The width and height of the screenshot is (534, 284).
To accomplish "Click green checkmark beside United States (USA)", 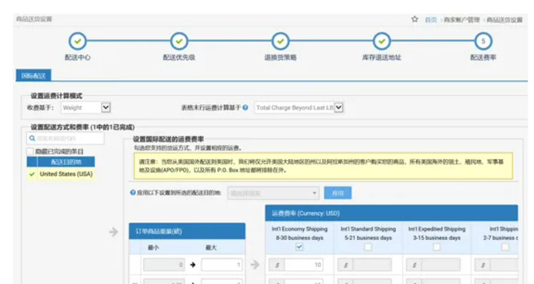I will 32,174.
